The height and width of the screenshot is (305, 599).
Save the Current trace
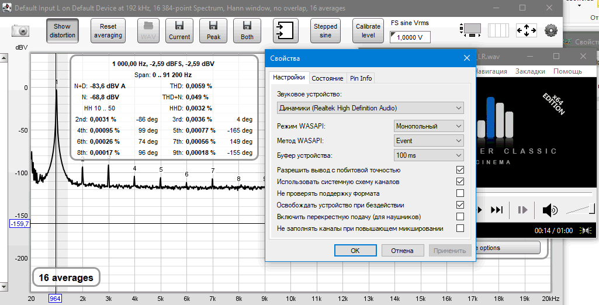click(x=179, y=30)
